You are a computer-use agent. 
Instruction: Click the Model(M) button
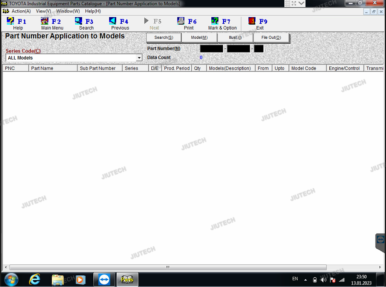[x=199, y=37]
